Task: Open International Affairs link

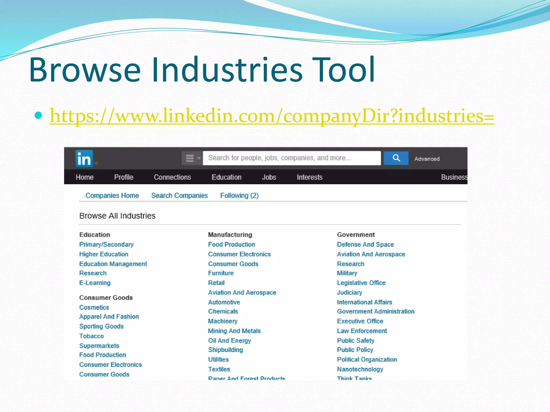Action: click(364, 302)
